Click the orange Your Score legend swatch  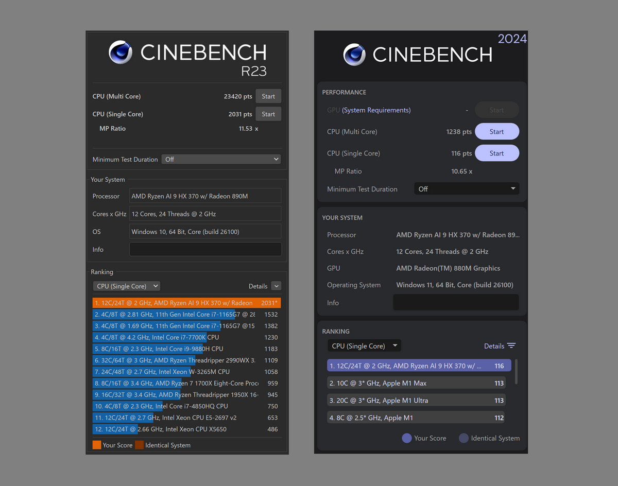click(x=97, y=445)
